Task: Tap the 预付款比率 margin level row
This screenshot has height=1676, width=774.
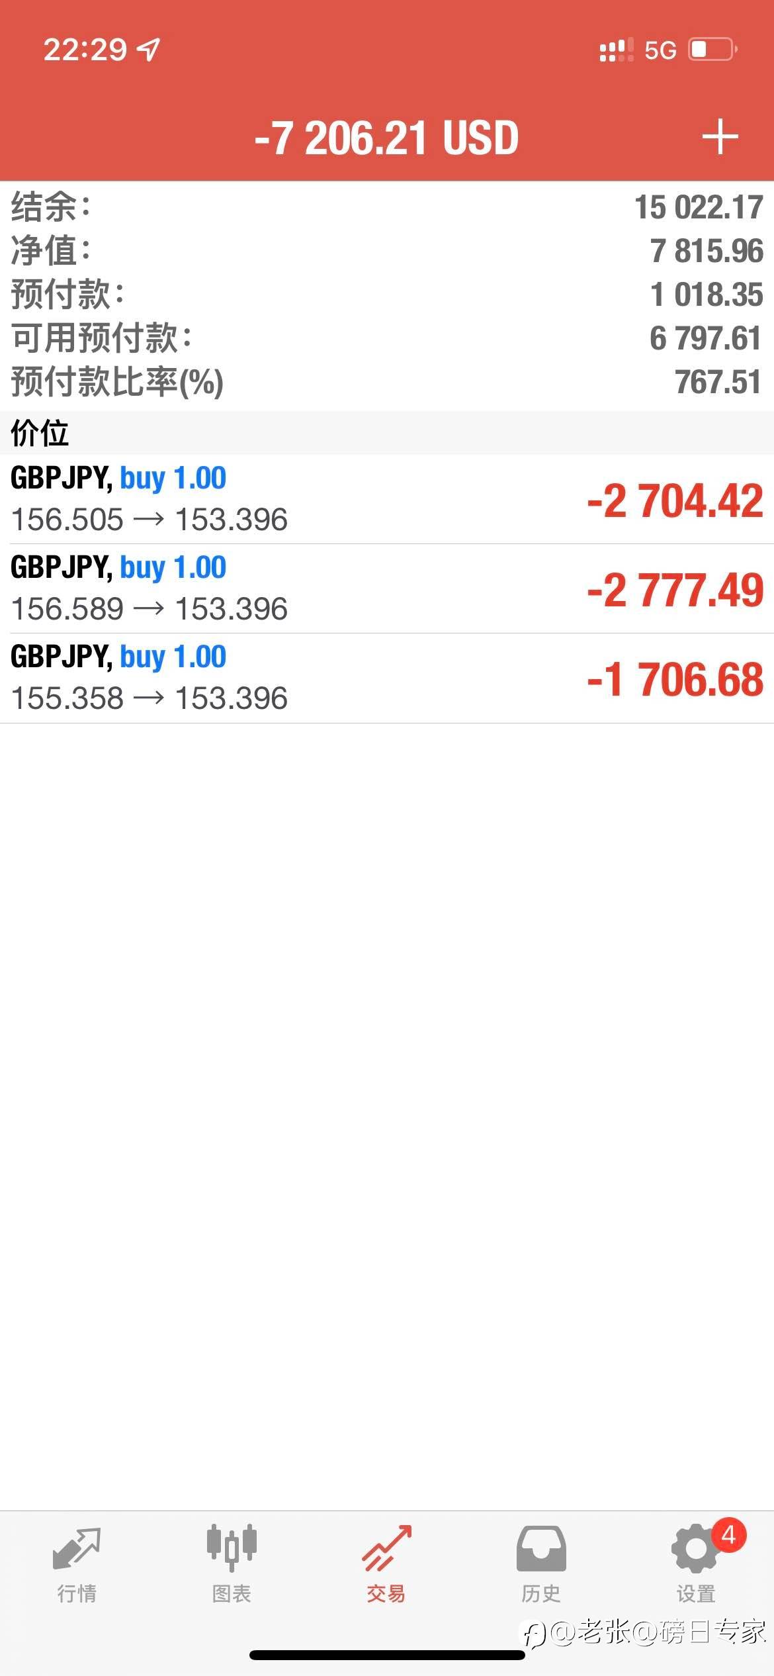Action: point(387,382)
